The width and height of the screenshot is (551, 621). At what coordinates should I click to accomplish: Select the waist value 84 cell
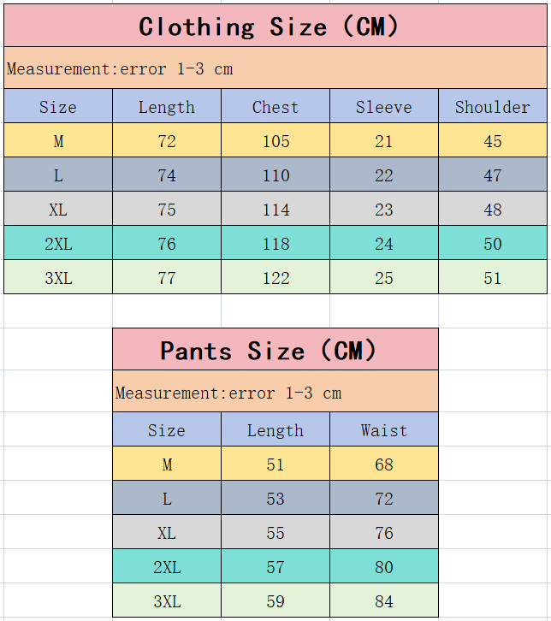(384, 601)
